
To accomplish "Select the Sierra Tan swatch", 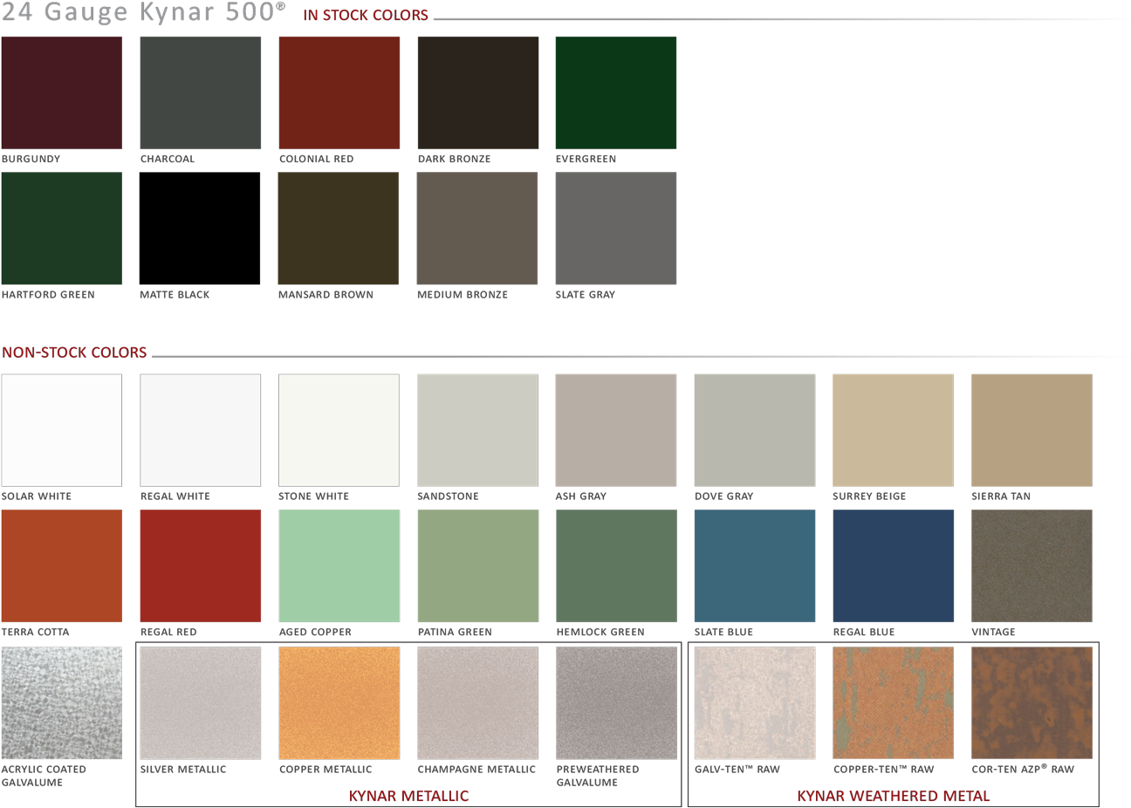I will 1032,430.
